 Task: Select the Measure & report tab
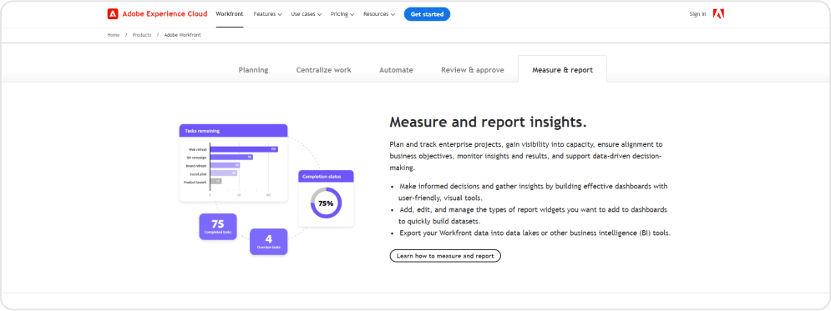(562, 70)
